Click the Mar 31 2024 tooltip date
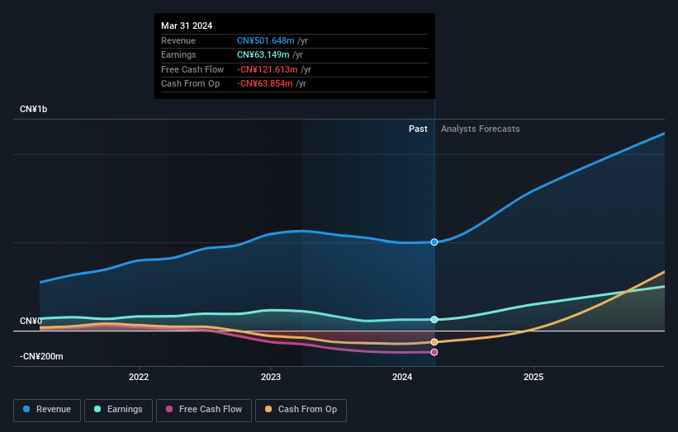Image resolution: width=678 pixels, height=432 pixels. point(187,26)
